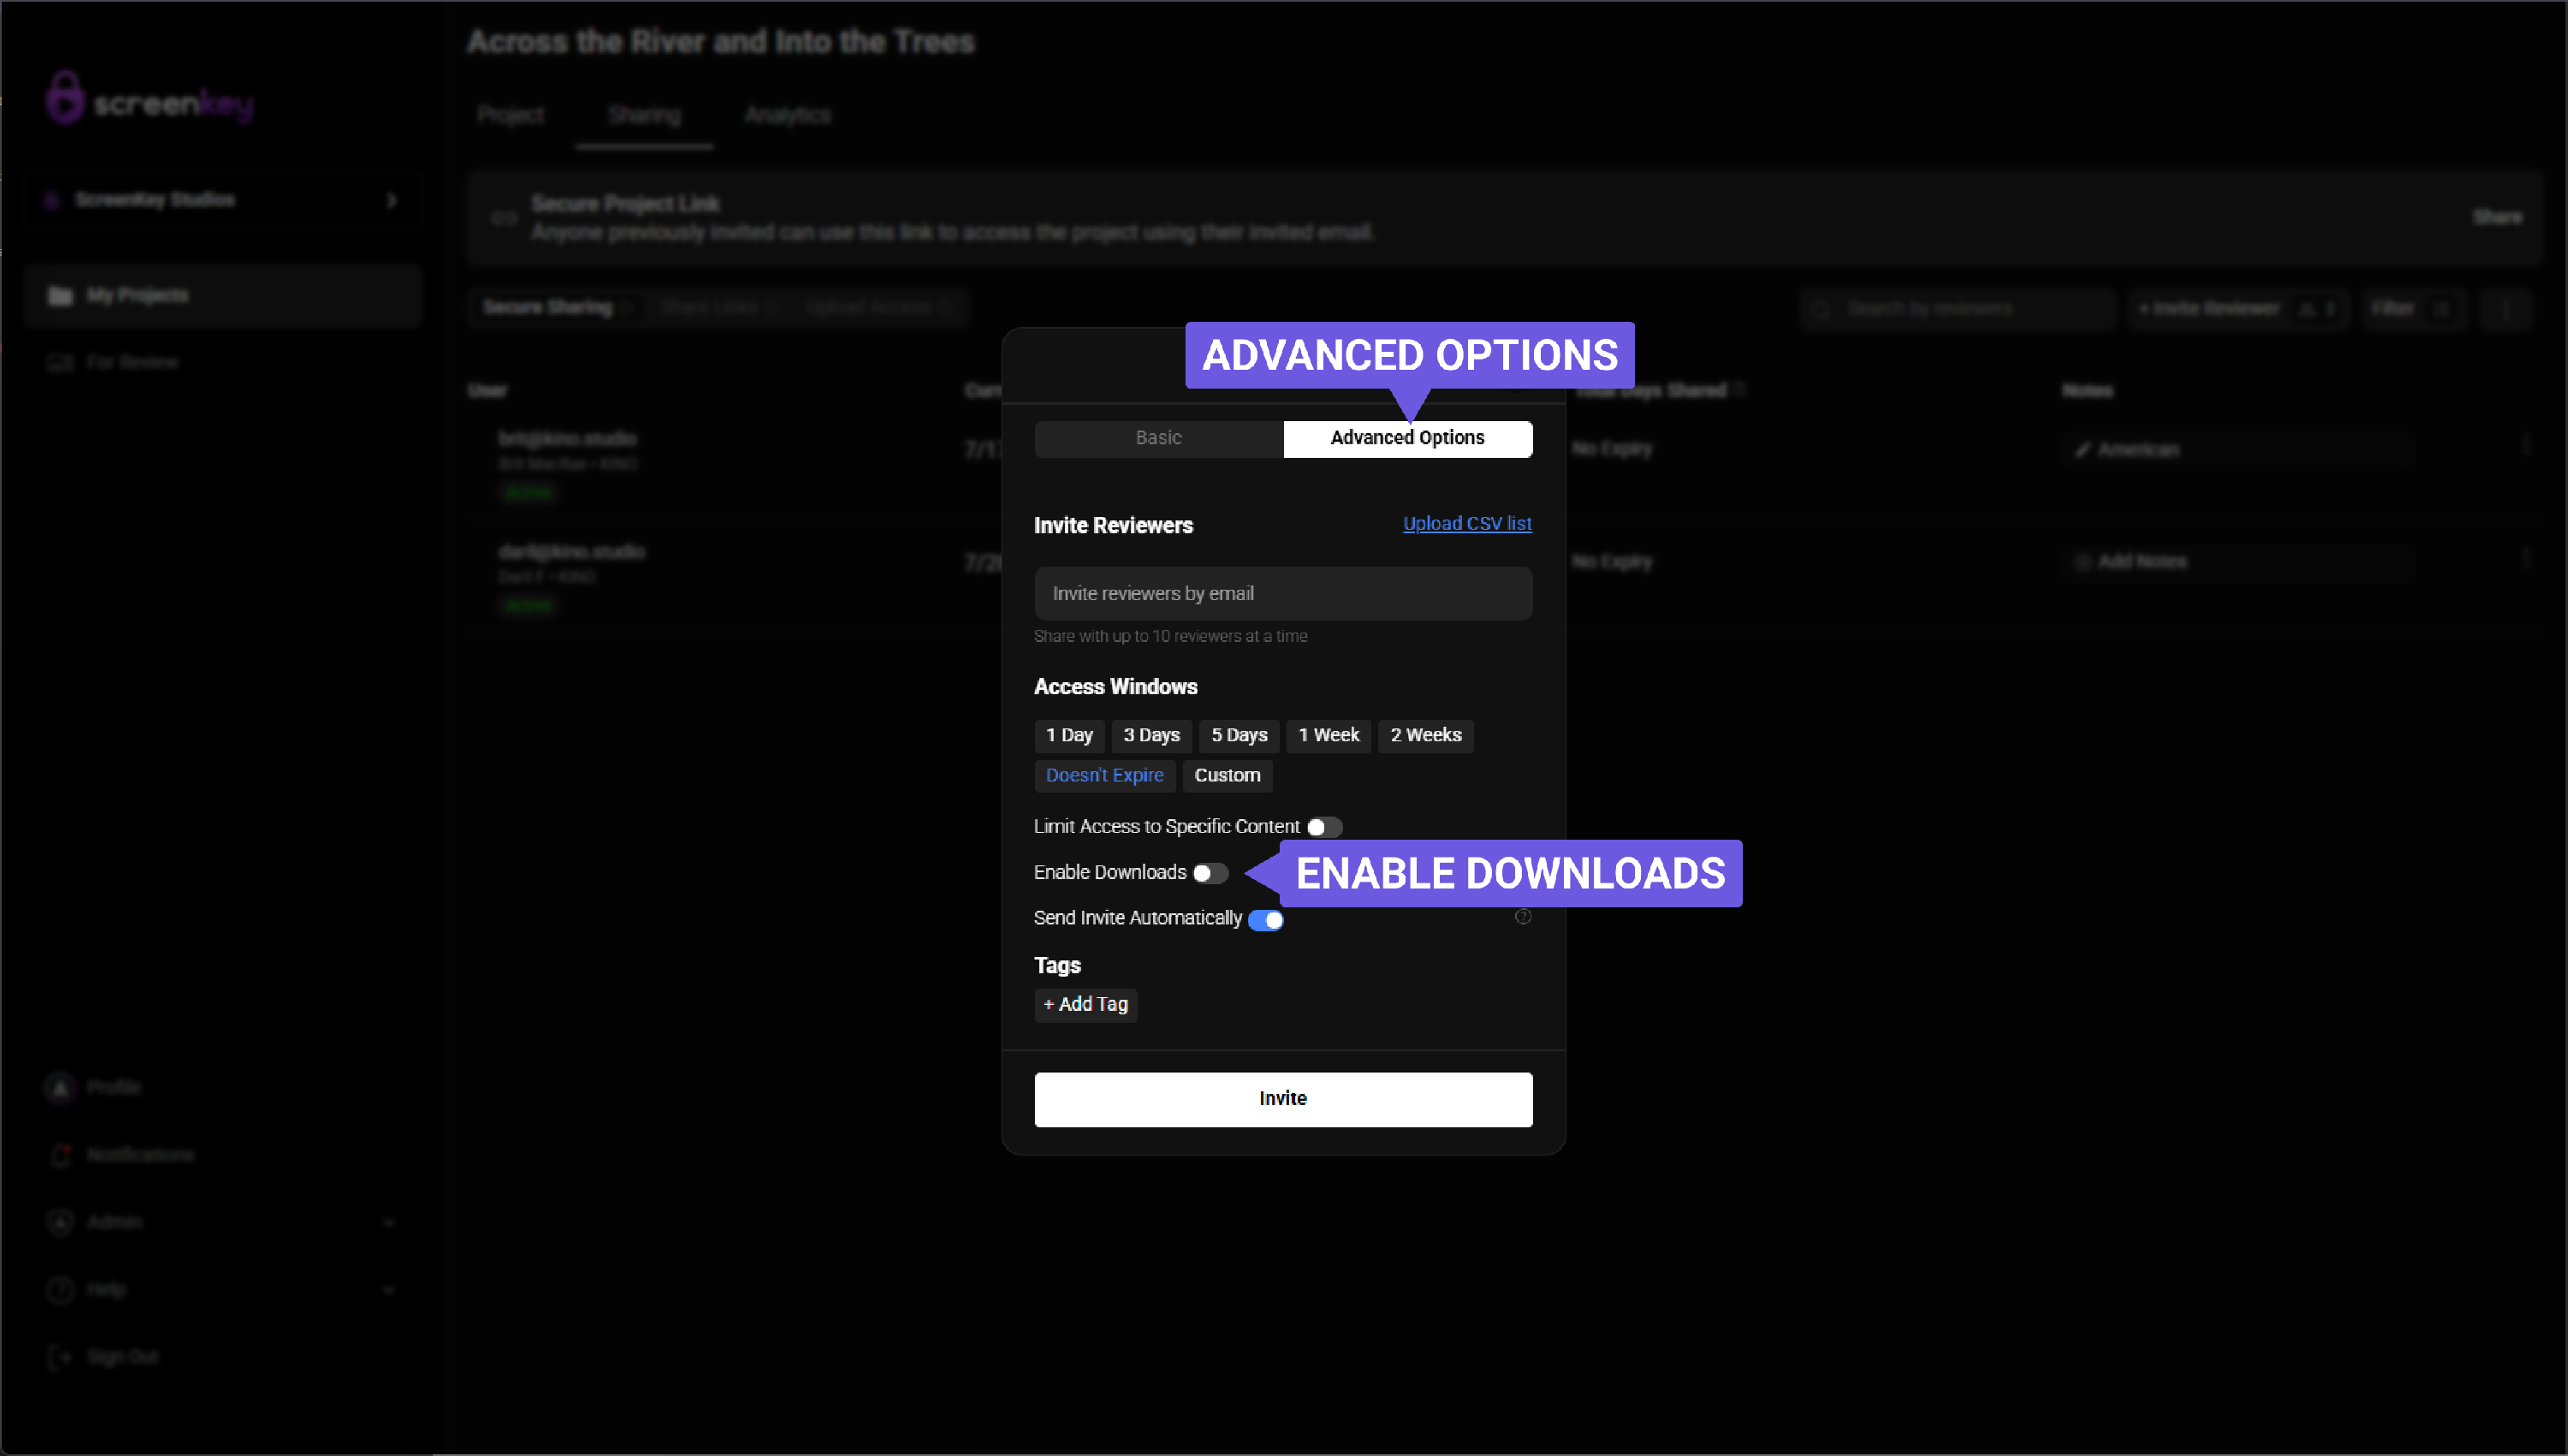Viewport: 2568px width, 1456px height.
Task: Open the row menu for the American notes row
Action: [x=2525, y=445]
